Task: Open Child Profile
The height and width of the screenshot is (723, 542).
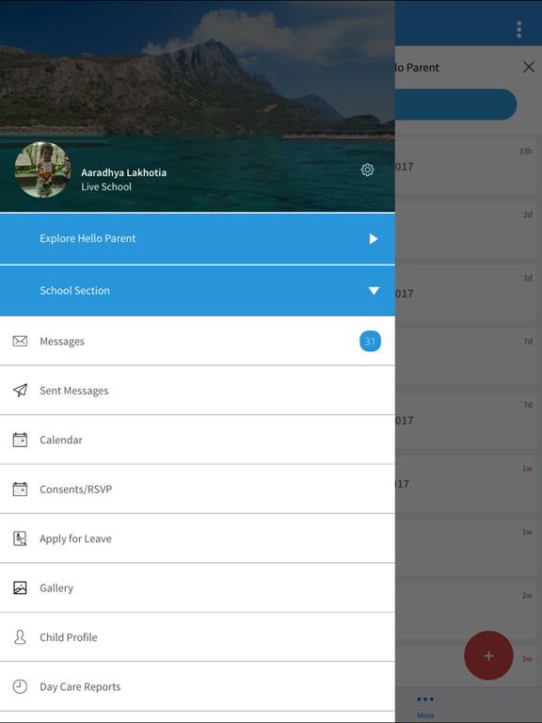Action: tap(198, 637)
